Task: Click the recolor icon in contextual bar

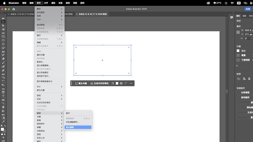Action: click(113, 83)
